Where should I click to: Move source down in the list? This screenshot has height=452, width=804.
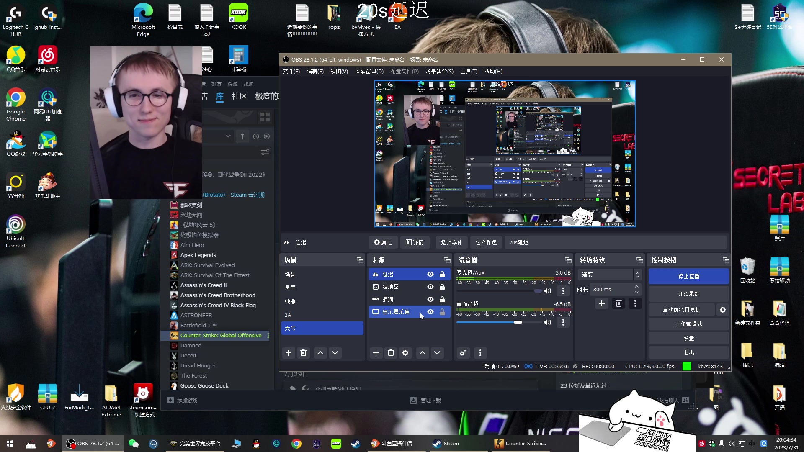point(437,353)
